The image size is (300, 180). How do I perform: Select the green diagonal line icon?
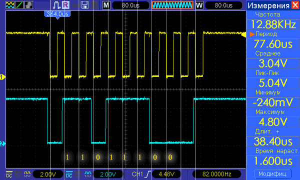19,5
